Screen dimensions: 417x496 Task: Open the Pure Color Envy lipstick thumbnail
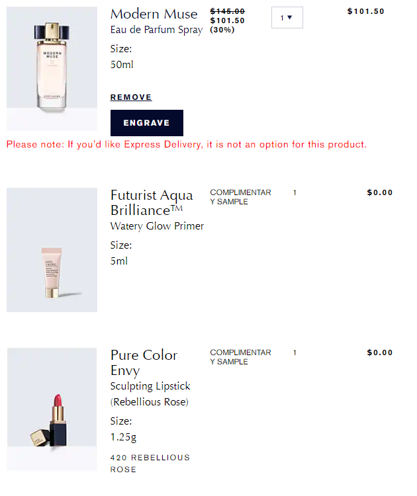[52, 409]
